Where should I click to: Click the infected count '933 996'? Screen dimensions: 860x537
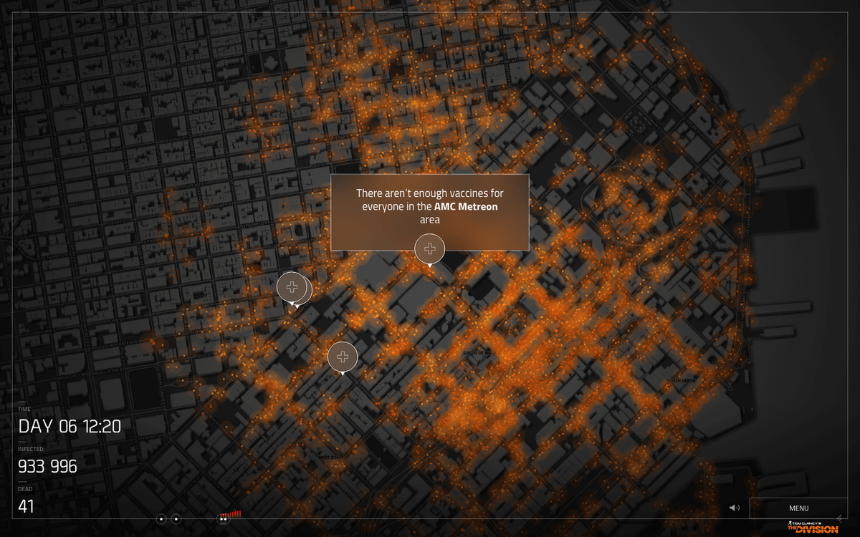pyautogui.click(x=47, y=466)
